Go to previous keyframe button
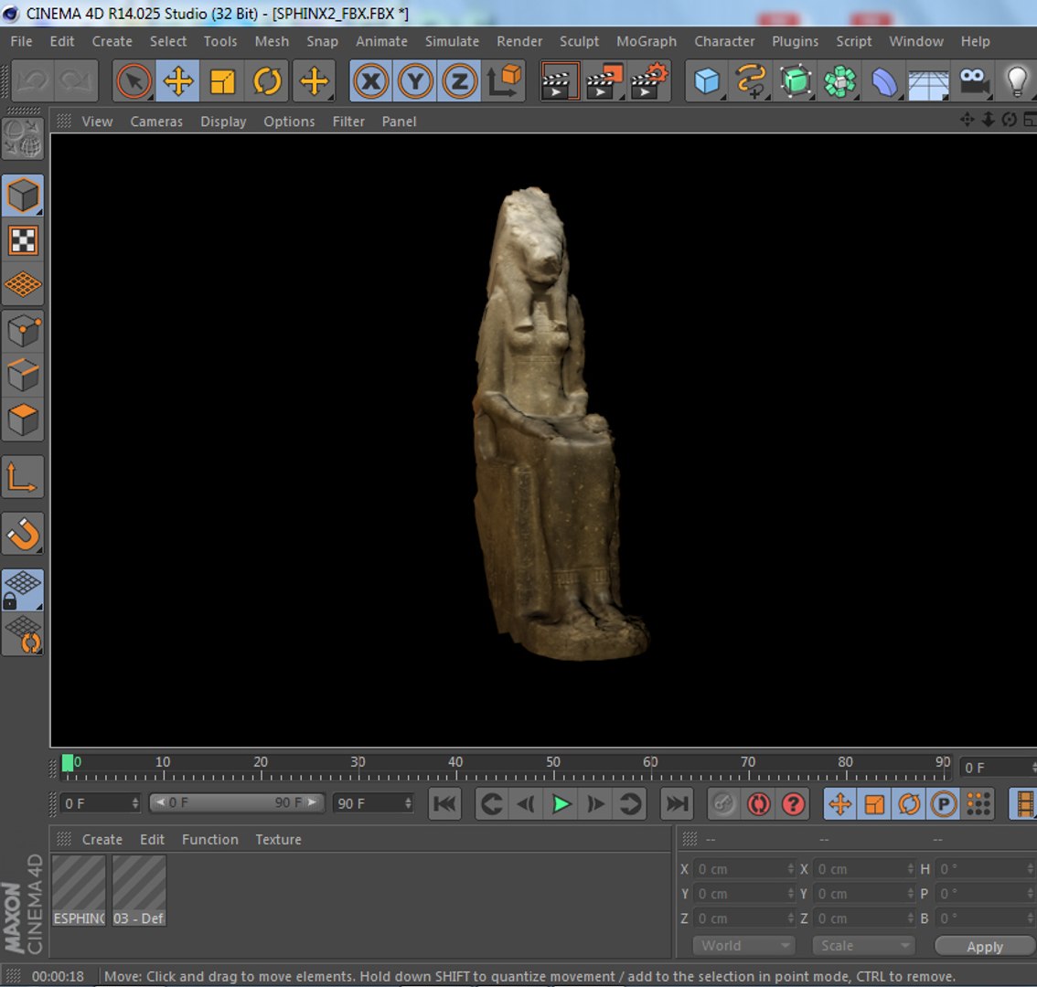The width and height of the screenshot is (1037, 987). (x=492, y=804)
